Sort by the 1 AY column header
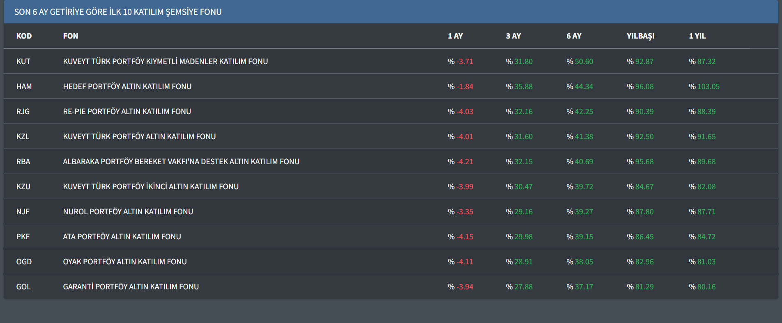782x323 pixels. 455,36
